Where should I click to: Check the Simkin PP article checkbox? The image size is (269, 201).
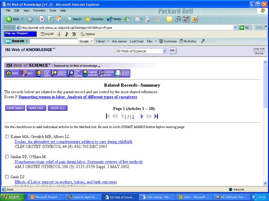point(7,157)
